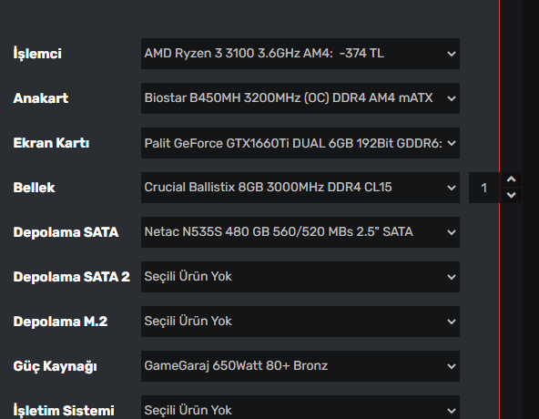The width and height of the screenshot is (539, 419).
Task: Click the Ekran Kartı label
Action: 51,143
